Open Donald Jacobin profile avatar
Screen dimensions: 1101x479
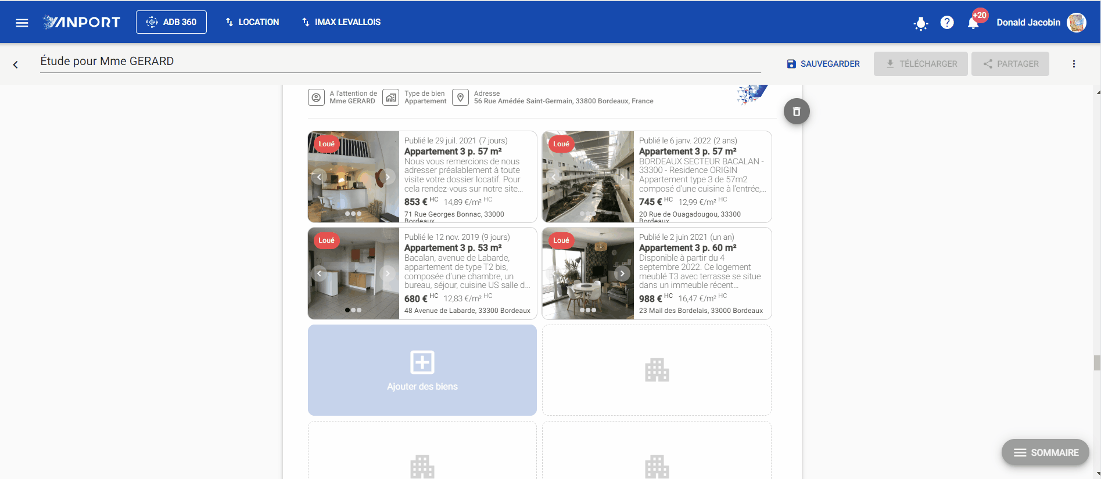coord(1077,23)
